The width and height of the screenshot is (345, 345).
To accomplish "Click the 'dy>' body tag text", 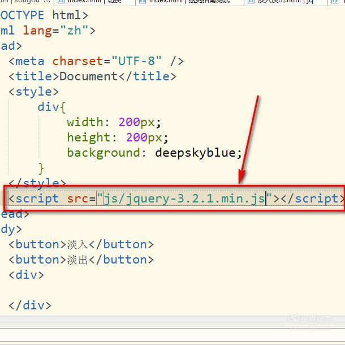I will (x=11, y=230).
